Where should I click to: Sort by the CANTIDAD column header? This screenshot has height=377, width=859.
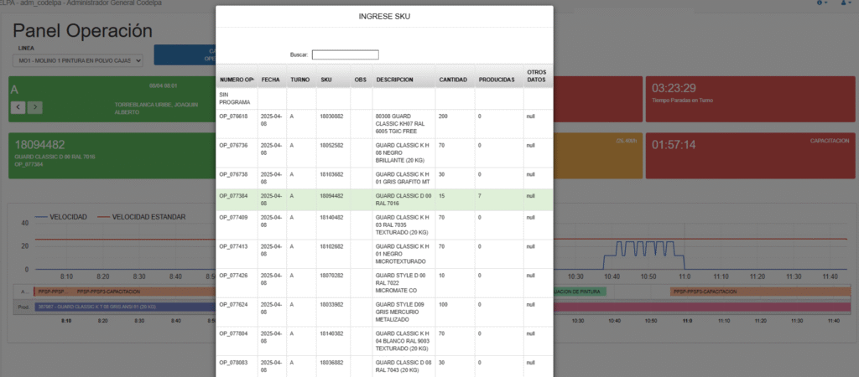pyautogui.click(x=453, y=80)
